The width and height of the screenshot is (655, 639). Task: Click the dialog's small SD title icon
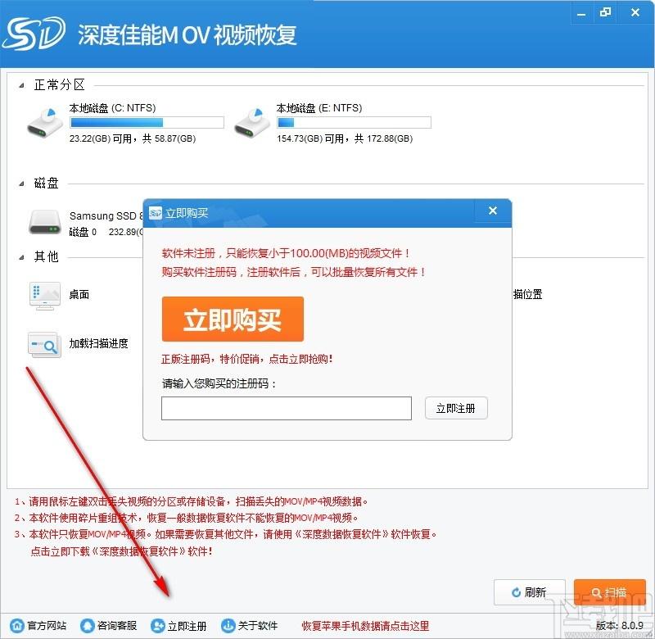point(156,213)
